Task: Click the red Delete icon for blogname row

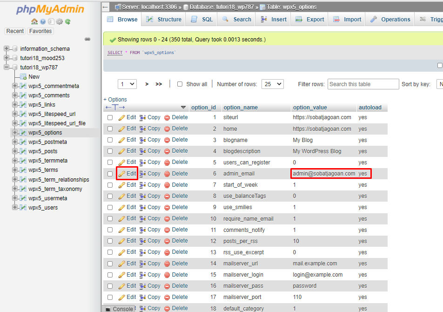Action: pos(167,140)
